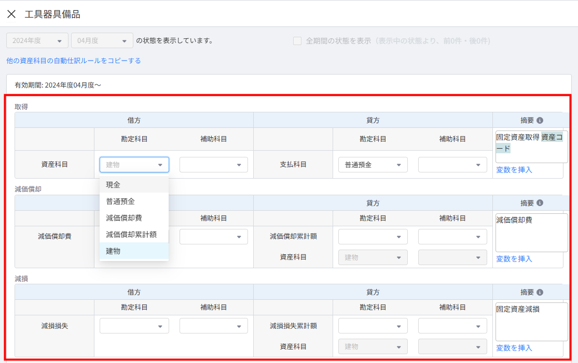Expand the 普通預金 支払科目 dropdown
Screen dimensions: 578x363
pyautogui.click(x=373, y=165)
